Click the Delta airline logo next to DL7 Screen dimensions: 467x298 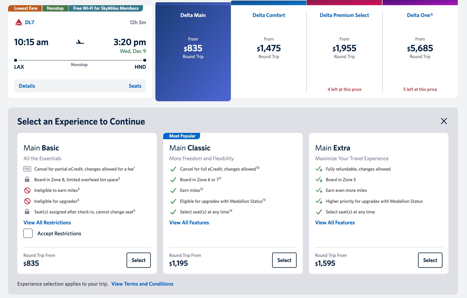(x=19, y=22)
